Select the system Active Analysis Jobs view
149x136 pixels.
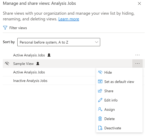click(29, 72)
